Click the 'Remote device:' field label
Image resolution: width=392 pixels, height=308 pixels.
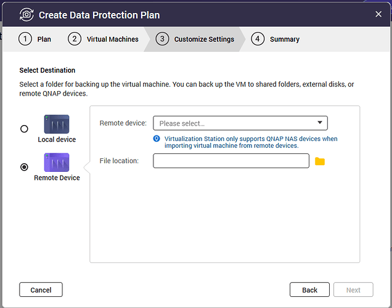pos(123,123)
